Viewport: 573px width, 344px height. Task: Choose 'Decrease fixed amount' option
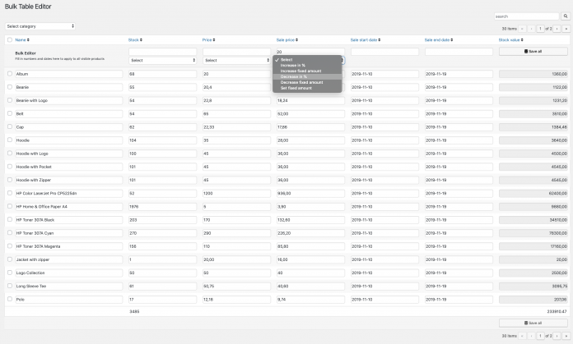pyautogui.click(x=307, y=82)
